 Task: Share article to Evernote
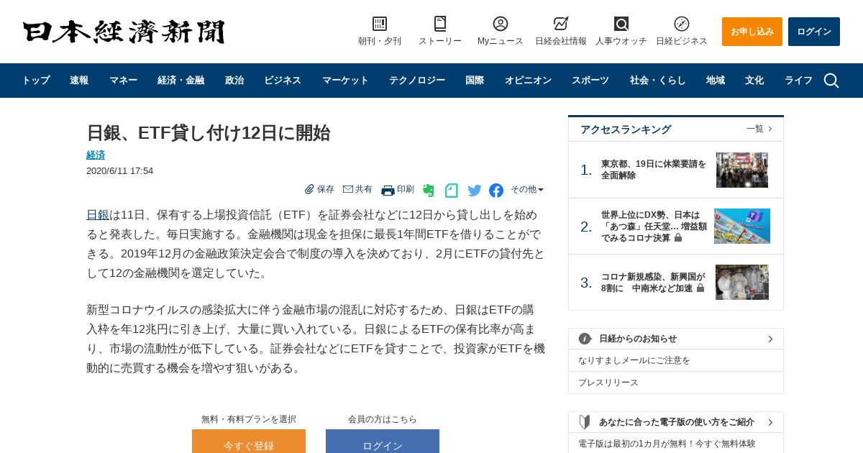pyautogui.click(x=429, y=191)
